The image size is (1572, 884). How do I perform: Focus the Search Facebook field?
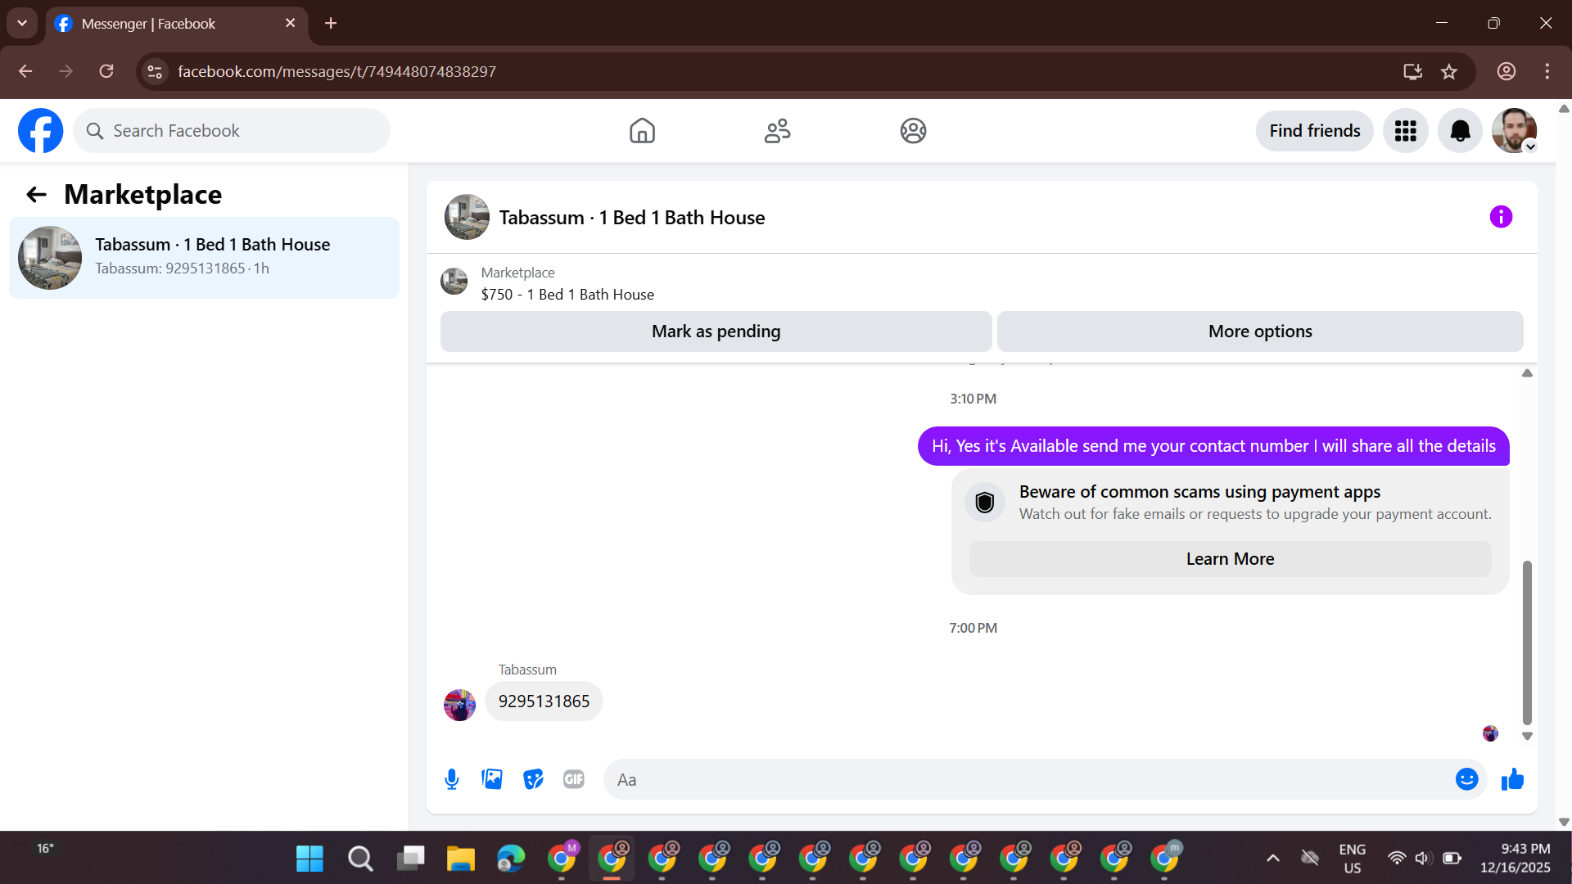click(232, 131)
